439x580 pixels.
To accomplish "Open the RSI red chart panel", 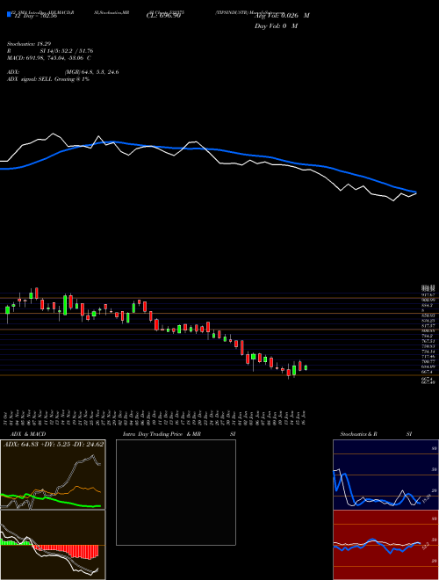I will tap(385, 545).
